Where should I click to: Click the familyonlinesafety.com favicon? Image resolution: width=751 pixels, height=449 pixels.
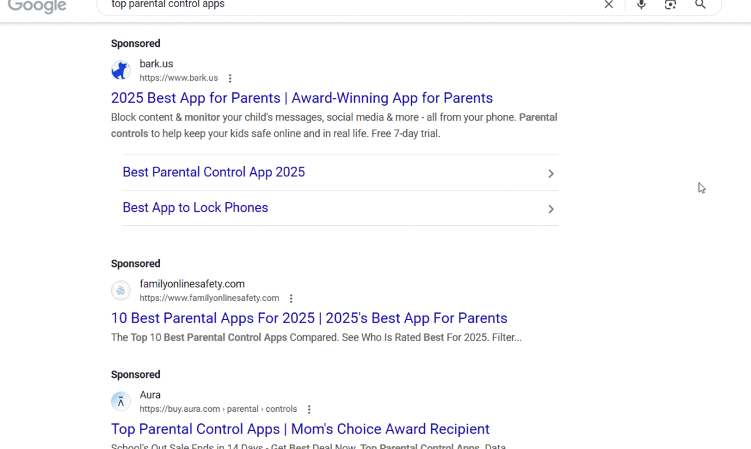[x=121, y=291]
